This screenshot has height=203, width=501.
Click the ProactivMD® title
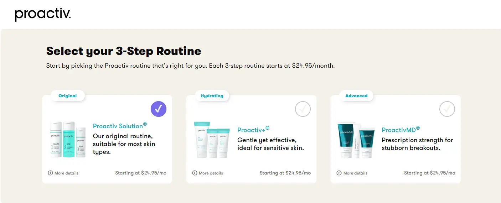pos(401,129)
